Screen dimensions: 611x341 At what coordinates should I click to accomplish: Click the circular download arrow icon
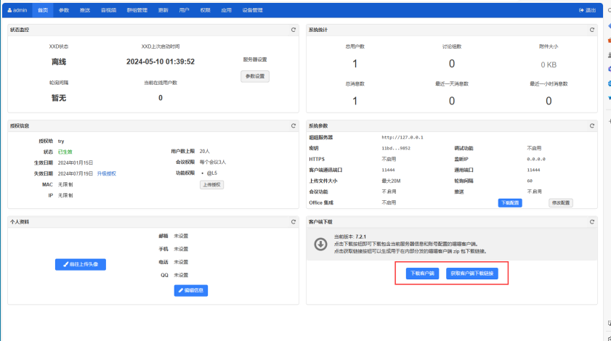(320, 244)
